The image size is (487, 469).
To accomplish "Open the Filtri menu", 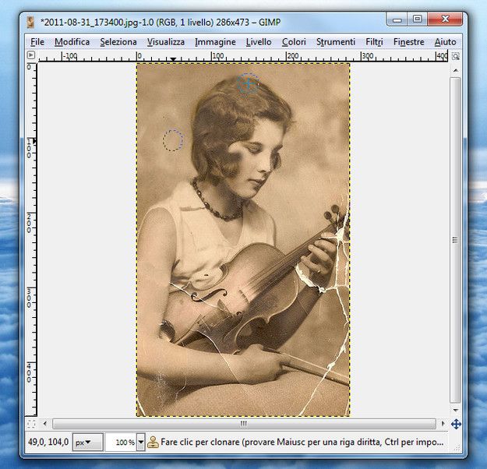I will (374, 42).
